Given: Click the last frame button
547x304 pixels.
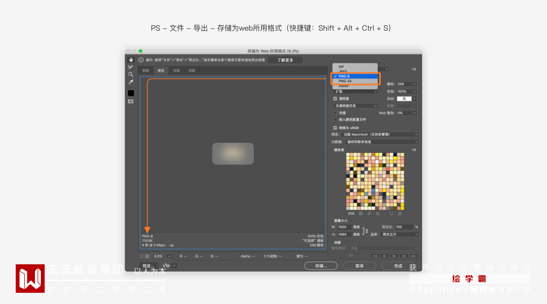Looking at the screenshot, I should pyautogui.click(x=413, y=256).
